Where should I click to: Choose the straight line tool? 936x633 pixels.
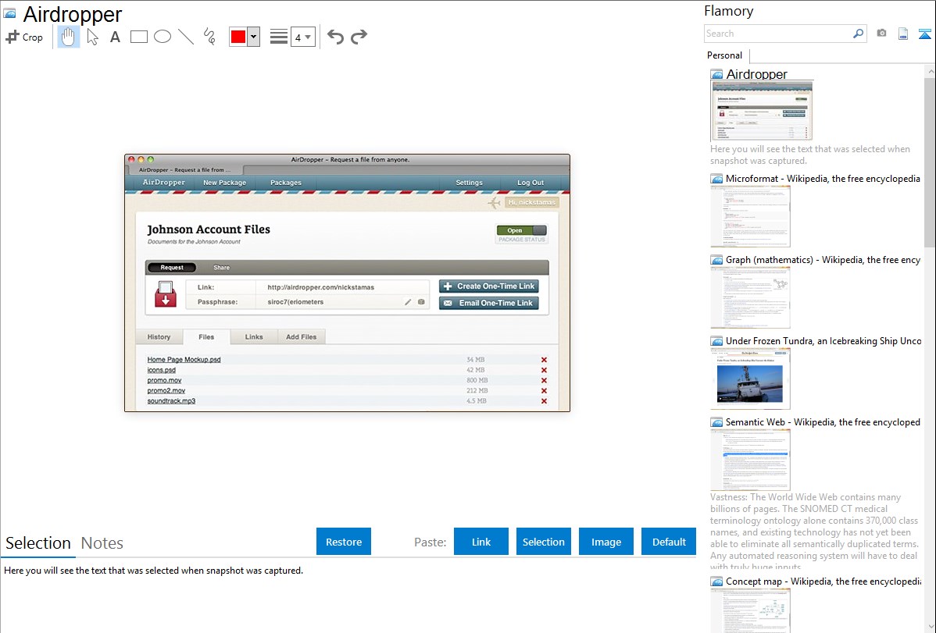click(x=186, y=37)
